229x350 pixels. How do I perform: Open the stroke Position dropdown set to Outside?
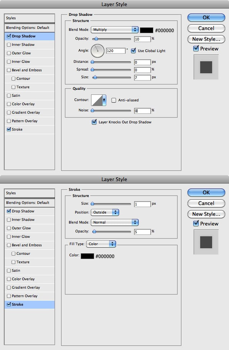point(105,212)
